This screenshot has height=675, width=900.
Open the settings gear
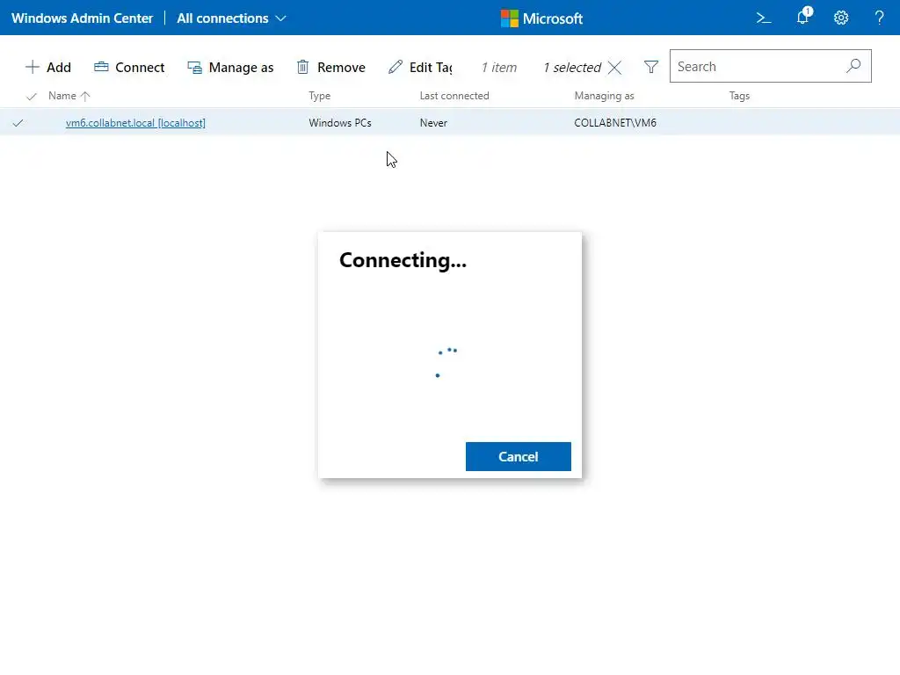click(841, 18)
